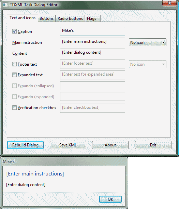
Task: Uncheck the Caption checkbox
Action: (14, 31)
